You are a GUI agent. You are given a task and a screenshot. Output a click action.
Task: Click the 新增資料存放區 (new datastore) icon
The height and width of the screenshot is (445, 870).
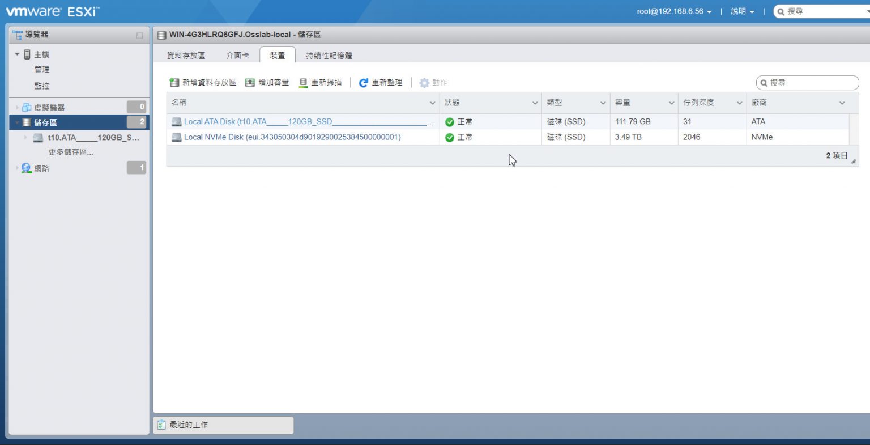174,82
